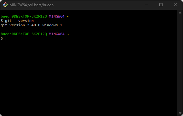Click the terminal cursor at the empty prompt
The width and height of the screenshot is (183, 116).
(x=5, y=38)
